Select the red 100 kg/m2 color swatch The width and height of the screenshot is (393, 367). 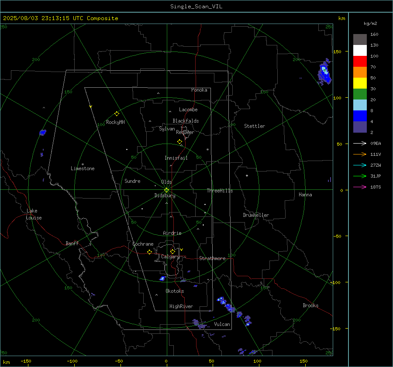pos(360,62)
